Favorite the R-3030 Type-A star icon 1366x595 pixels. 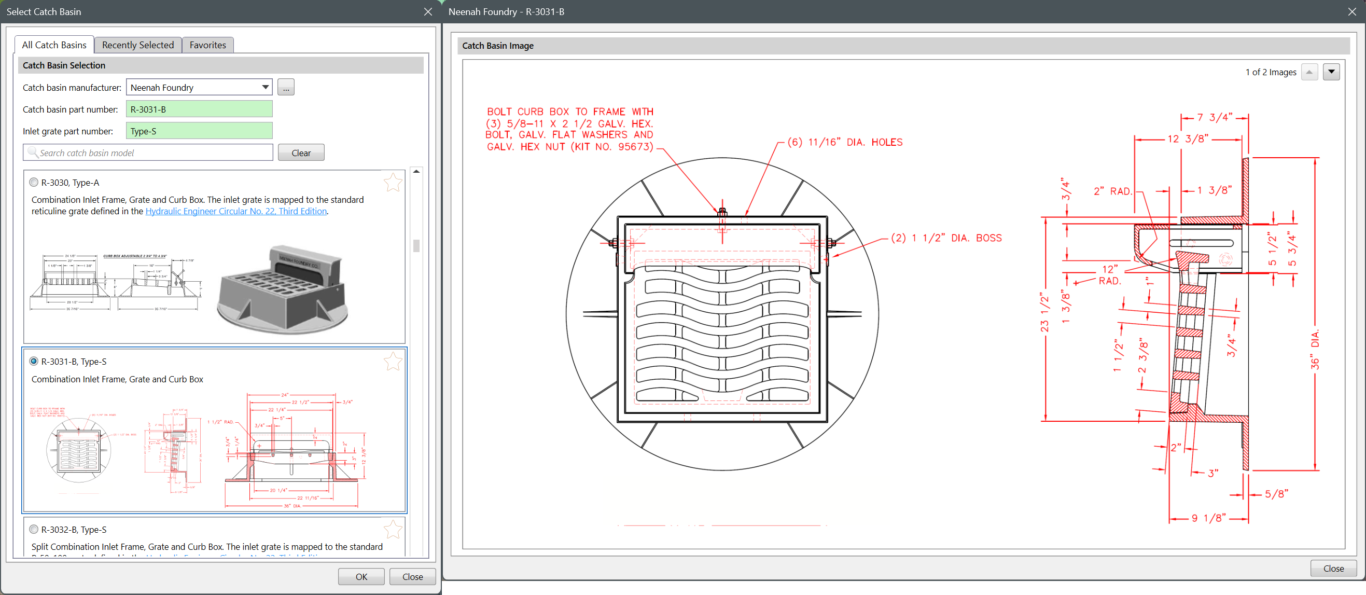(393, 183)
